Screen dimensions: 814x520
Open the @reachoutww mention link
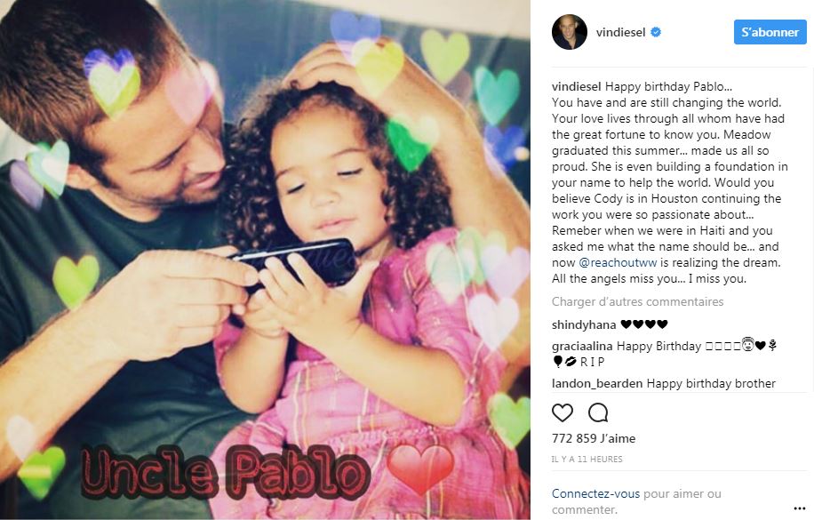618,263
